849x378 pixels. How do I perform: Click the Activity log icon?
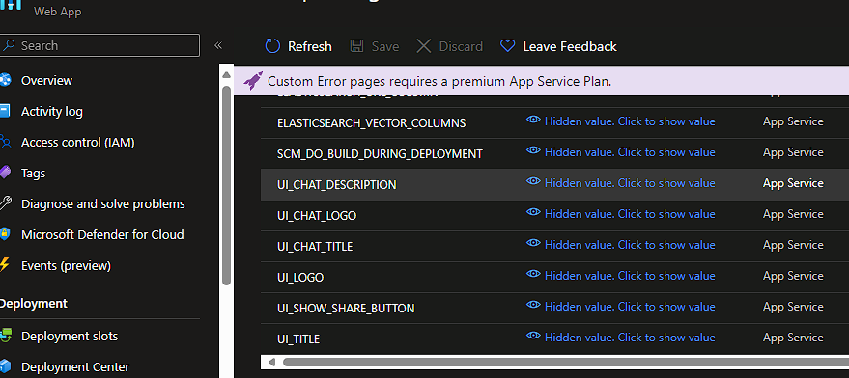tap(4, 112)
